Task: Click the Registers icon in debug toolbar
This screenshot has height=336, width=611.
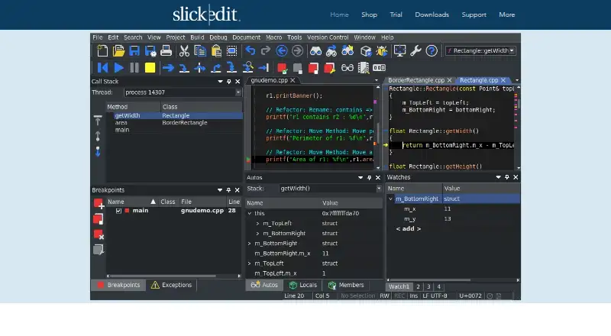Action: [379, 68]
